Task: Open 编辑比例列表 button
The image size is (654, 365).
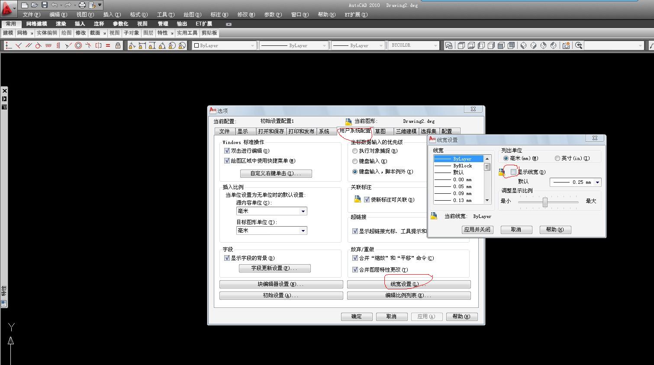Action: click(409, 295)
